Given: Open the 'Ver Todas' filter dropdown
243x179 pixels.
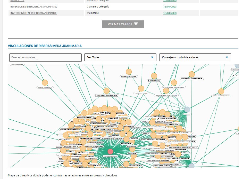Looking at the screenshot, I should [x=120, y=57].
